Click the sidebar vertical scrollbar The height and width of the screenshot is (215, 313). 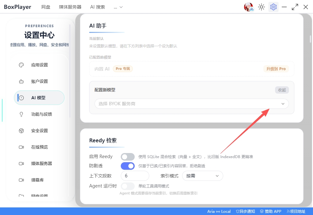(x=70, y=71)
